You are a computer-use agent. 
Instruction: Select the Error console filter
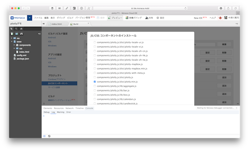[x=68, y=112]
